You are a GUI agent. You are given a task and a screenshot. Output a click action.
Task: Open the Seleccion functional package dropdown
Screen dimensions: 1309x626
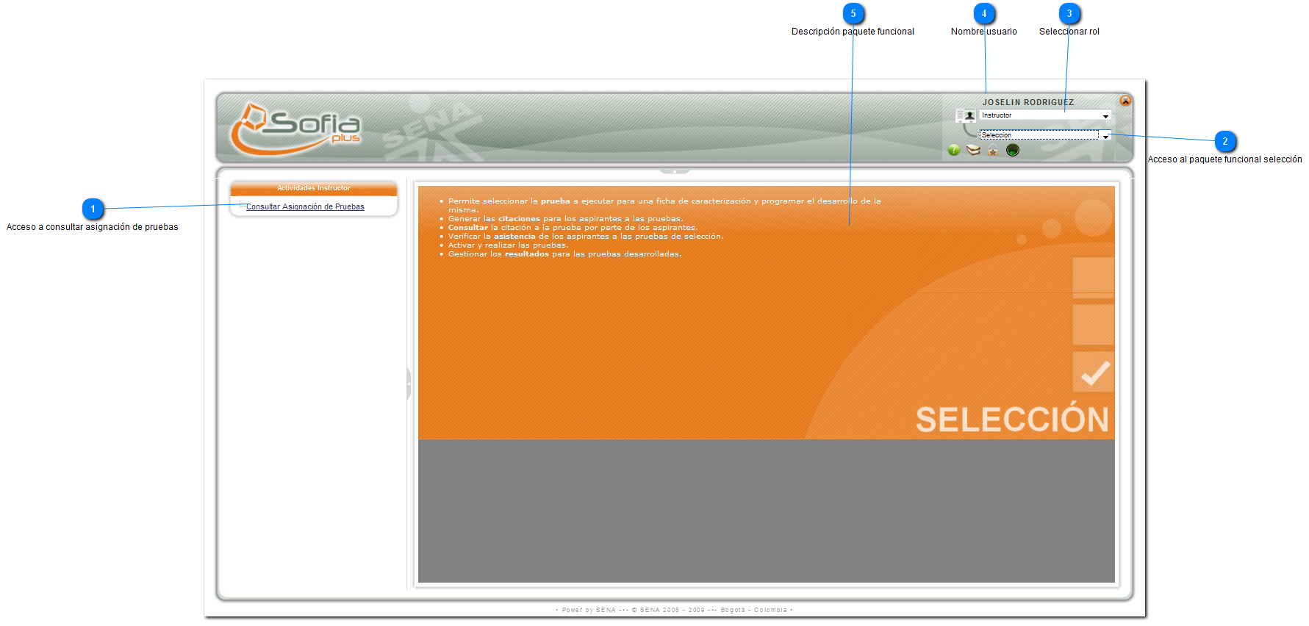[1045, 135]
